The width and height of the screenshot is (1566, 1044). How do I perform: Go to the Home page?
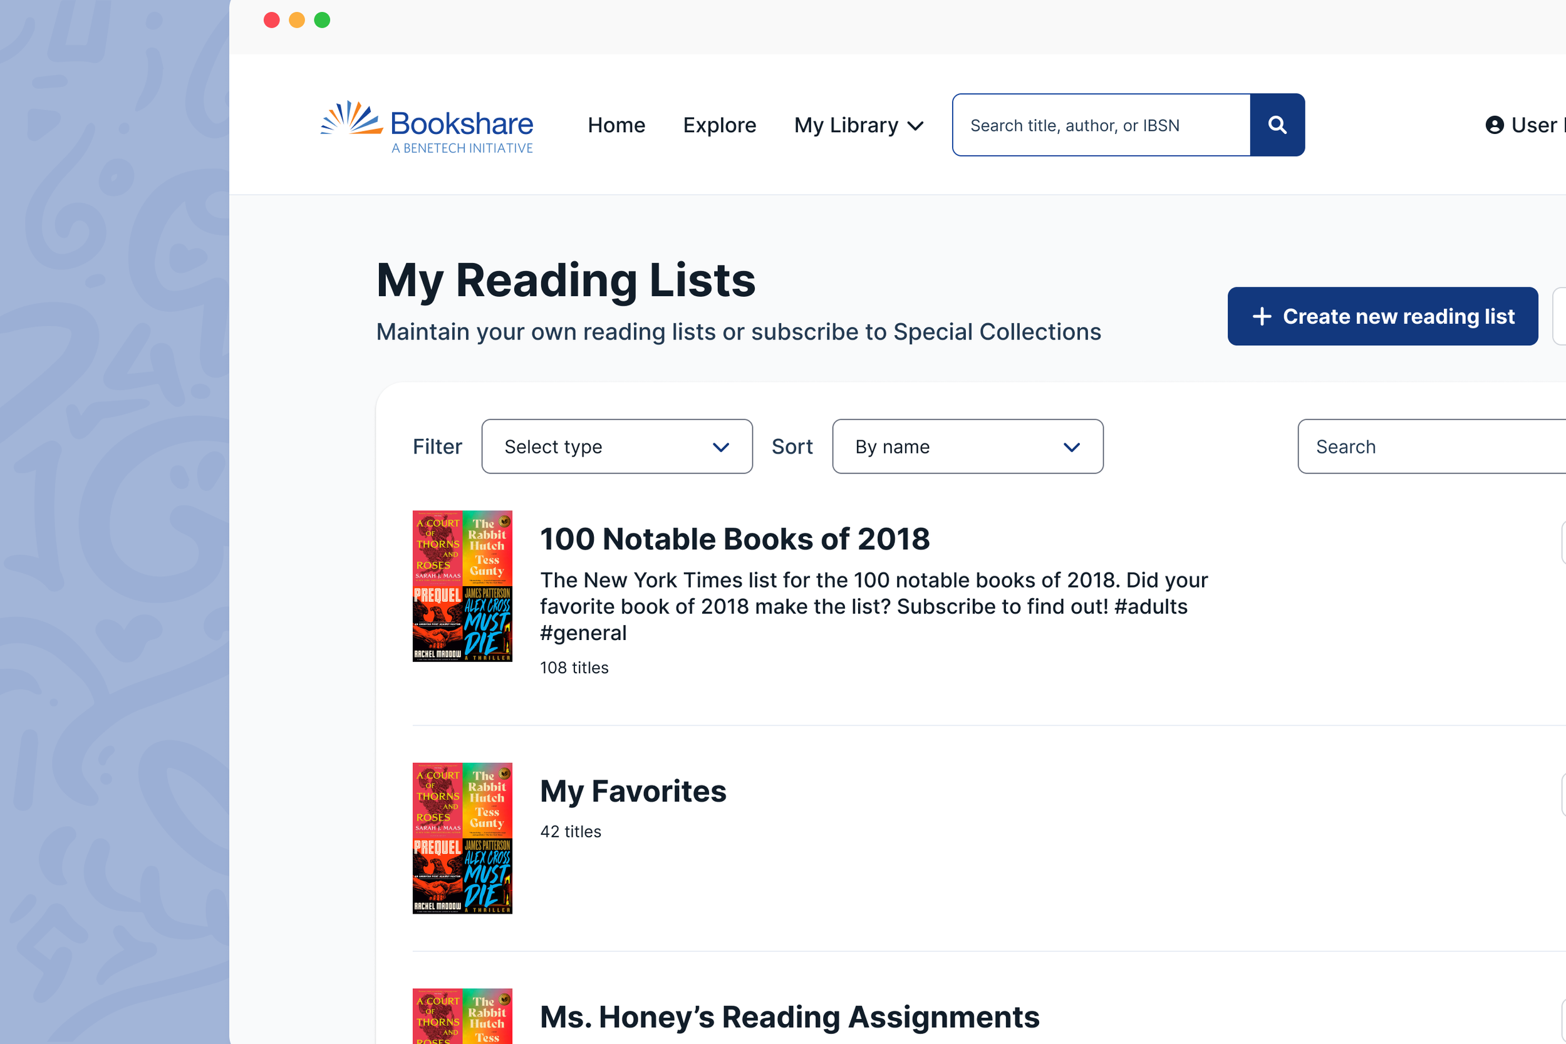(616, 125)
